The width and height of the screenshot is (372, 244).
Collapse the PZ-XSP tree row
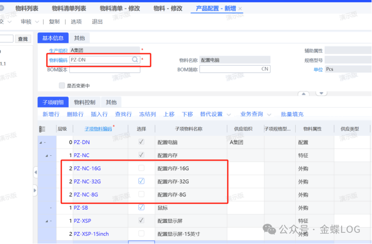point(46,221)
